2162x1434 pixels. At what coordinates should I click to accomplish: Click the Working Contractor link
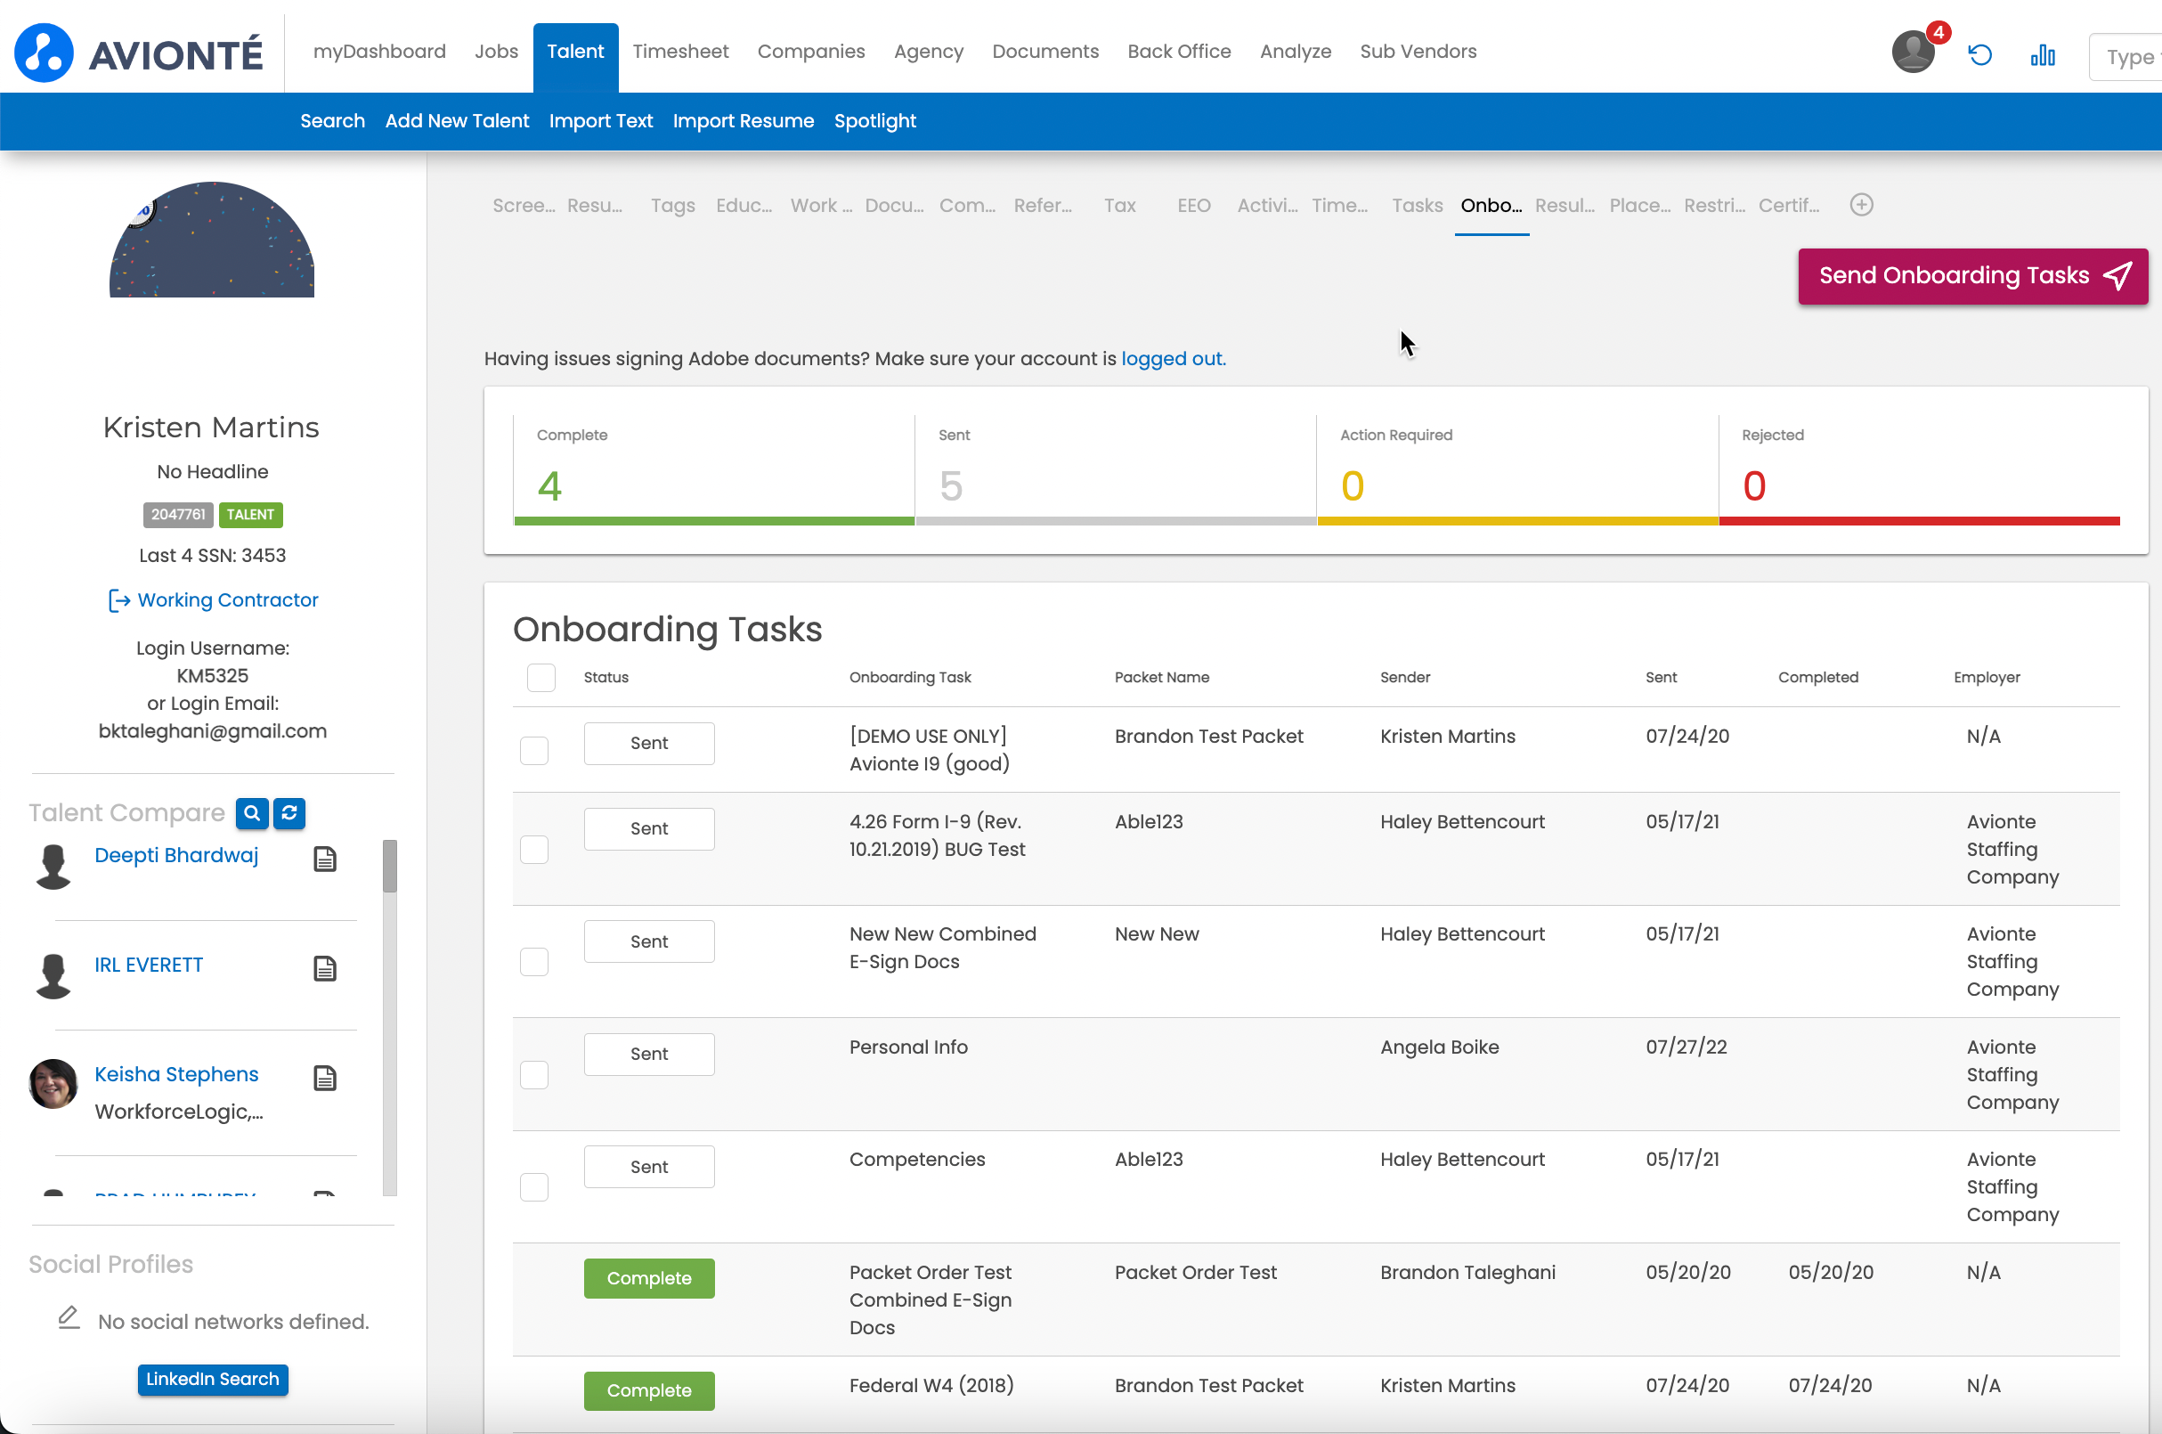(x=213, y=600)
